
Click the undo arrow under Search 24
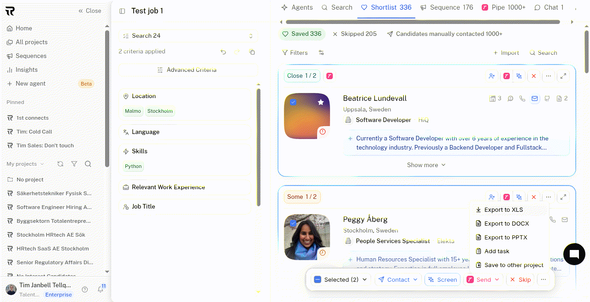pos(223,52)
